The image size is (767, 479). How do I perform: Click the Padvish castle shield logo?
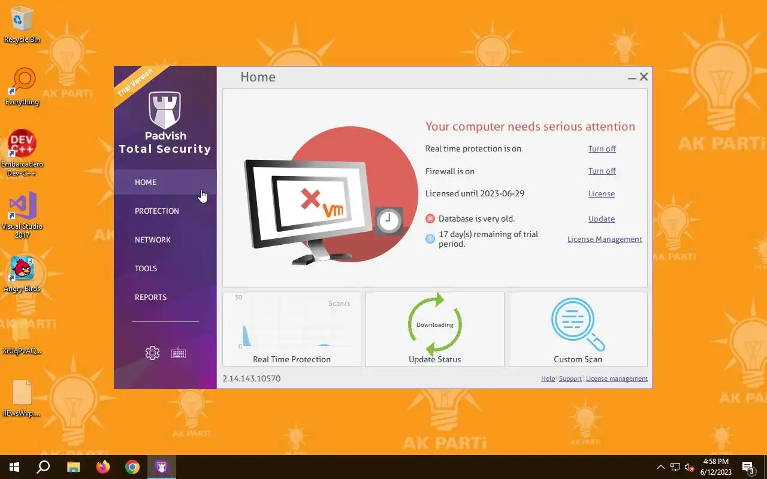pos(165,110)
